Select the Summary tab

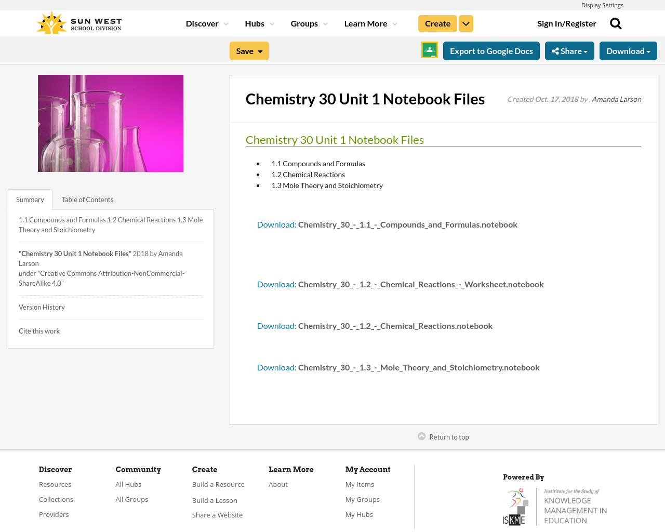pyautogui.click(x=30, y=198)
